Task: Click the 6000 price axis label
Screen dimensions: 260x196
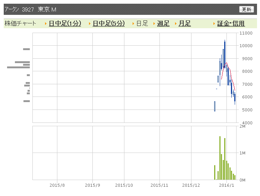Action: pos(247,97)
